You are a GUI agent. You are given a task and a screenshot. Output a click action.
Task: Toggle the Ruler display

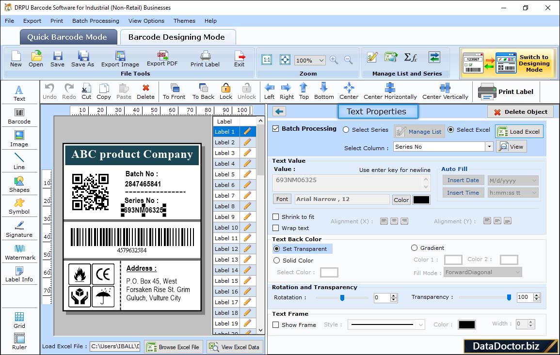[19, 342]
